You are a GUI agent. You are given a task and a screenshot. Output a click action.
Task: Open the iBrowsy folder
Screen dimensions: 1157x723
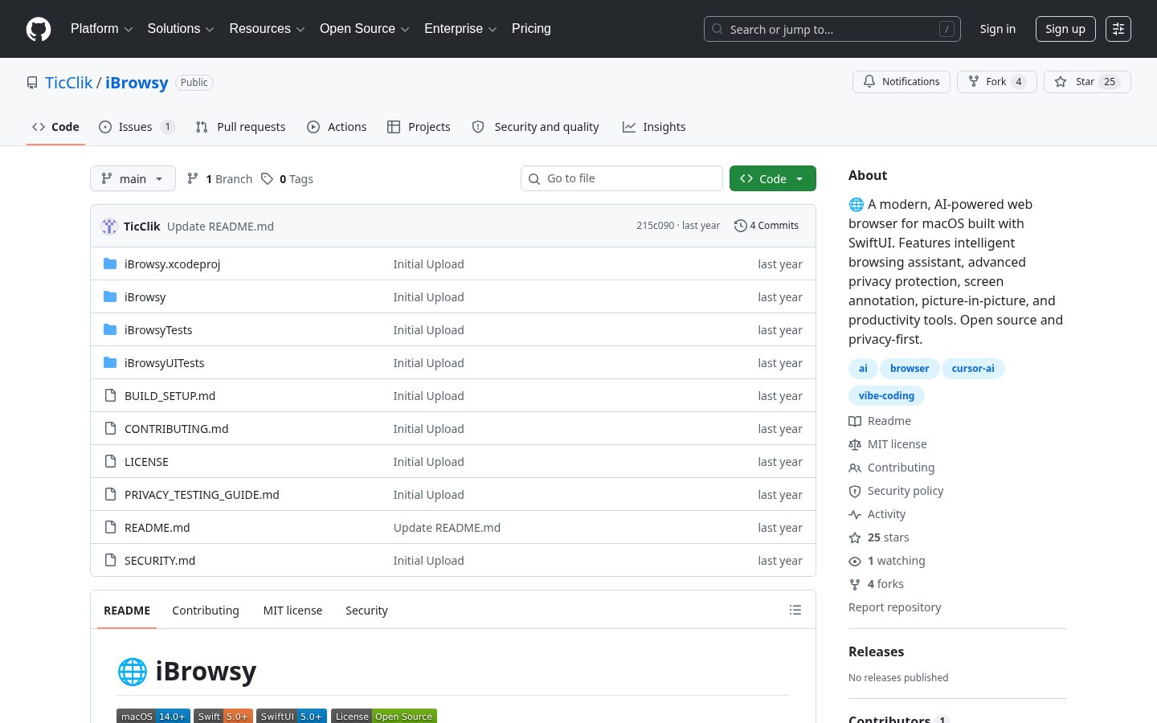(145, 296)
